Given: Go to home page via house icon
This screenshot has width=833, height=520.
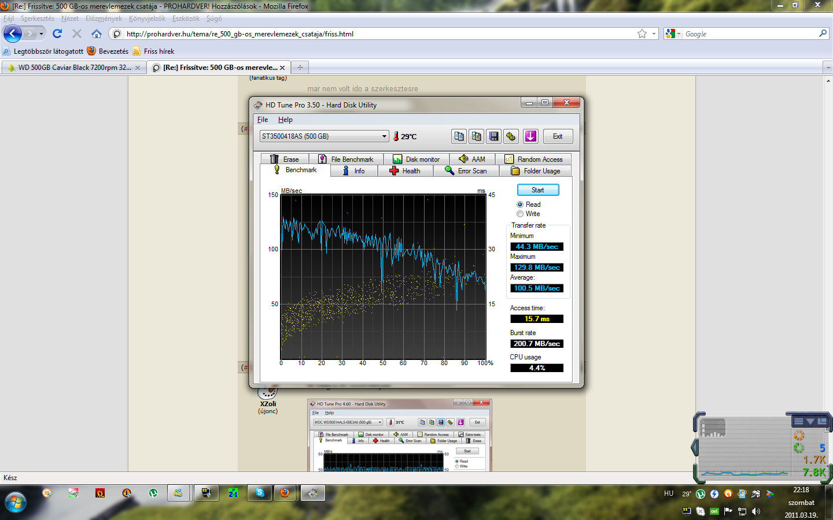Looking at the screenshot, I should click(97, 34).
